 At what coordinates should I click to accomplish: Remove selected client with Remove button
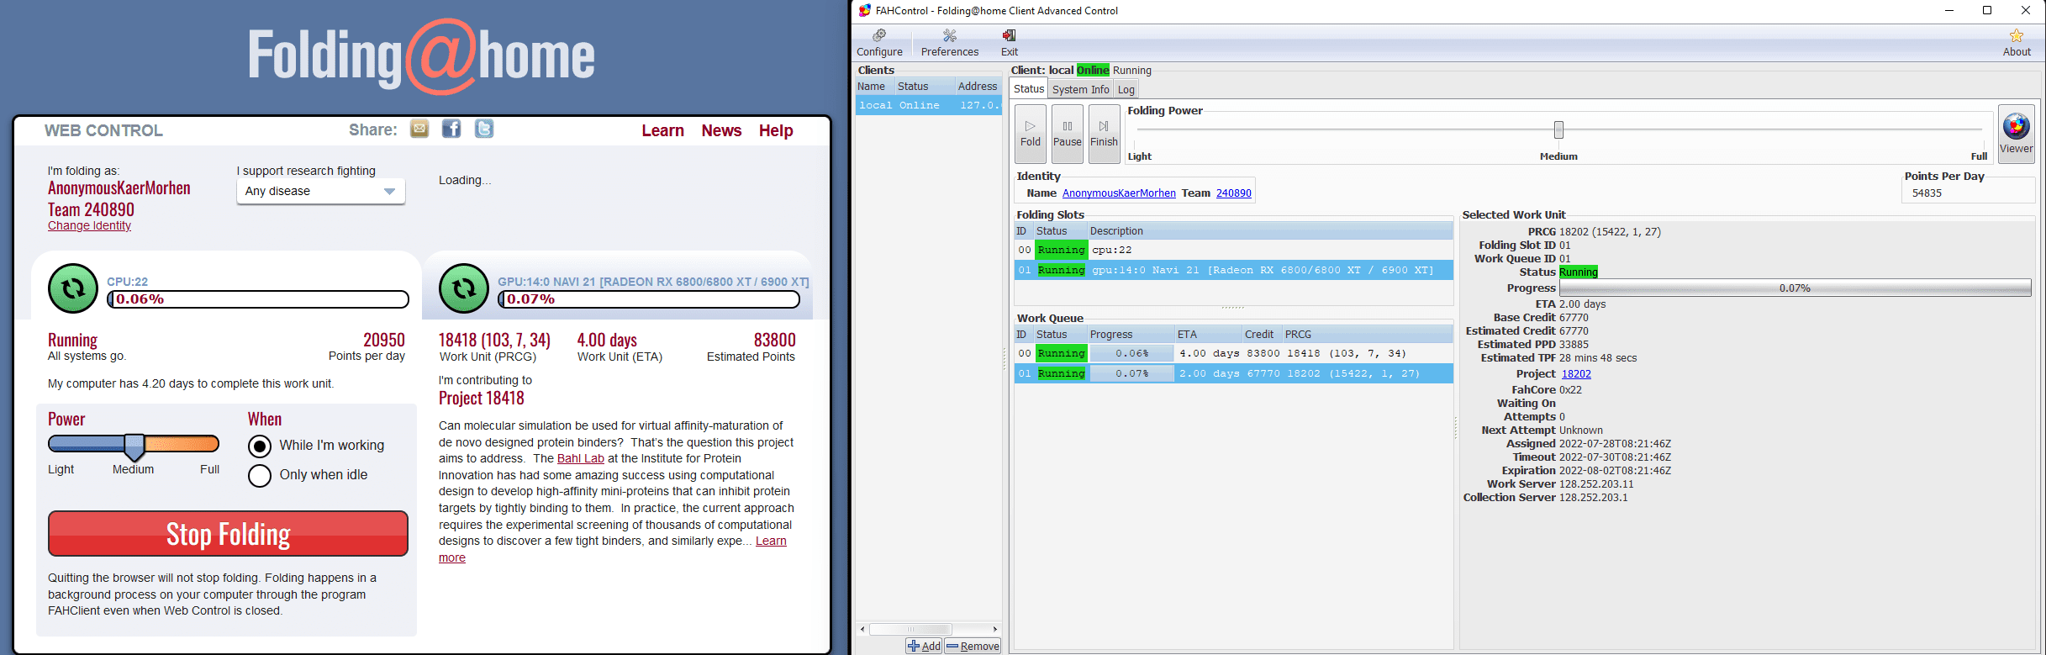(x=973, y=646)
